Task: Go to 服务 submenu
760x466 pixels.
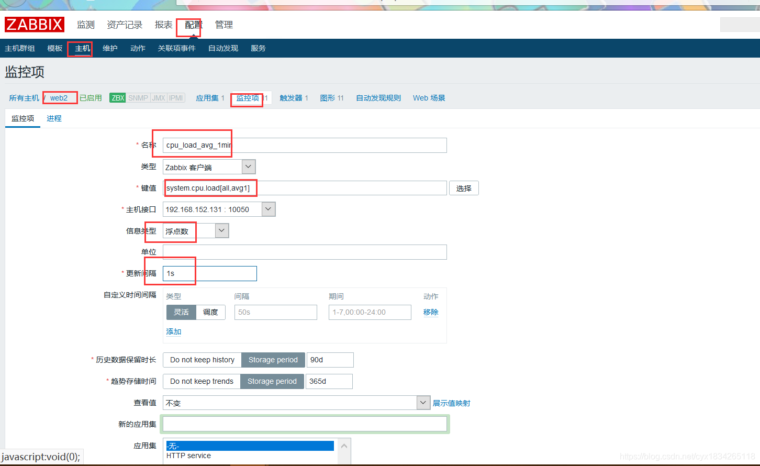Action: [x=258, y=48]
